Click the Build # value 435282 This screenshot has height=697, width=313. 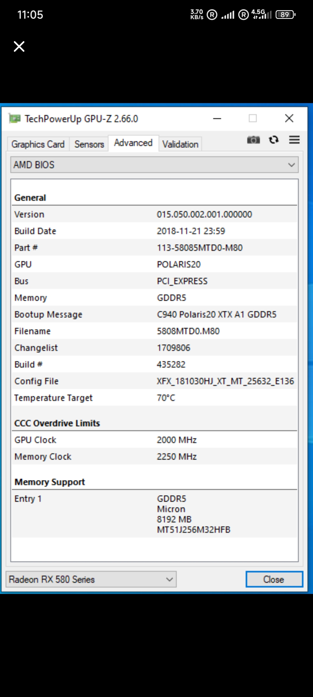point(171,365)
